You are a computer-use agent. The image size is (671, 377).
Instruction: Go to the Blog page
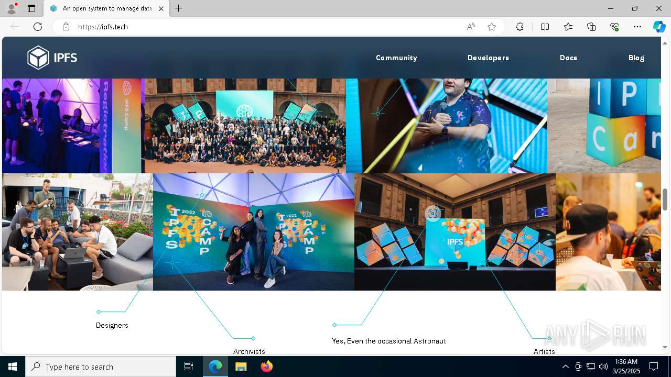pyautogui.click(x=636, y=58)
